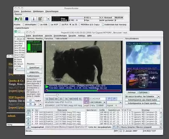169x139 pixels.
Task: Open the Koll.# number dropdown
Action: point(40,104)
